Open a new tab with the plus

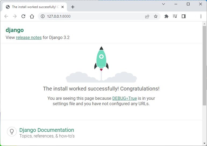pos(73,7)
